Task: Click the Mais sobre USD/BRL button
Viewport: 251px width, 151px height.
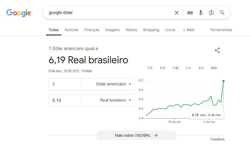Action: (136, 135)
